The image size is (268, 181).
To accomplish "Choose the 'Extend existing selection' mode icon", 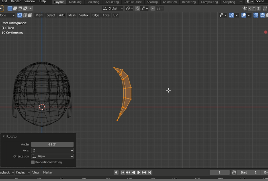I will tap(15, 8).
